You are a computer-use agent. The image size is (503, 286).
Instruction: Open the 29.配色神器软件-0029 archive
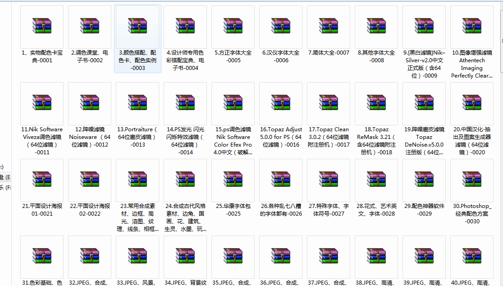pos(424,180)
